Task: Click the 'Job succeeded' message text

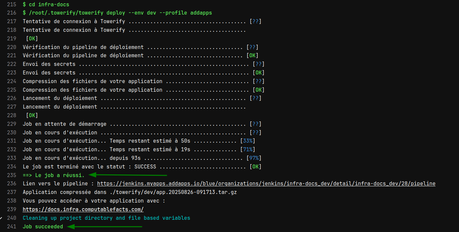Action: coord(43,227)
